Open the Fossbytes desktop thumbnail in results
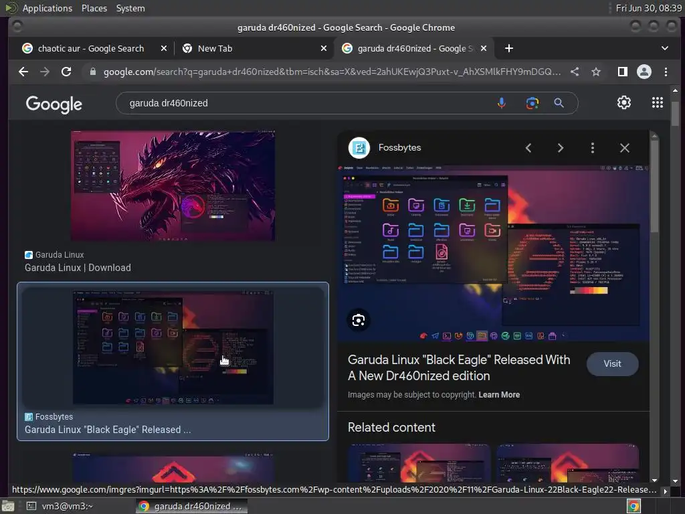Image resolution: width=685 pixels, height=514 pixels. pos(173,348)
